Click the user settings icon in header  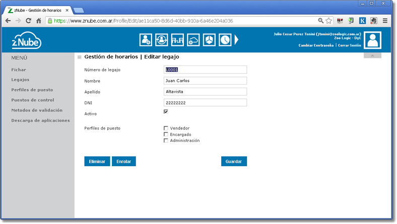pyautogui.click(x=146, y=39)
